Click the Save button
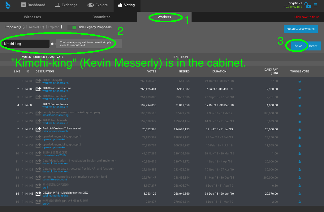The width and height of the screenshot is (324, 212). pyautogui.click(x=298, y=46)
